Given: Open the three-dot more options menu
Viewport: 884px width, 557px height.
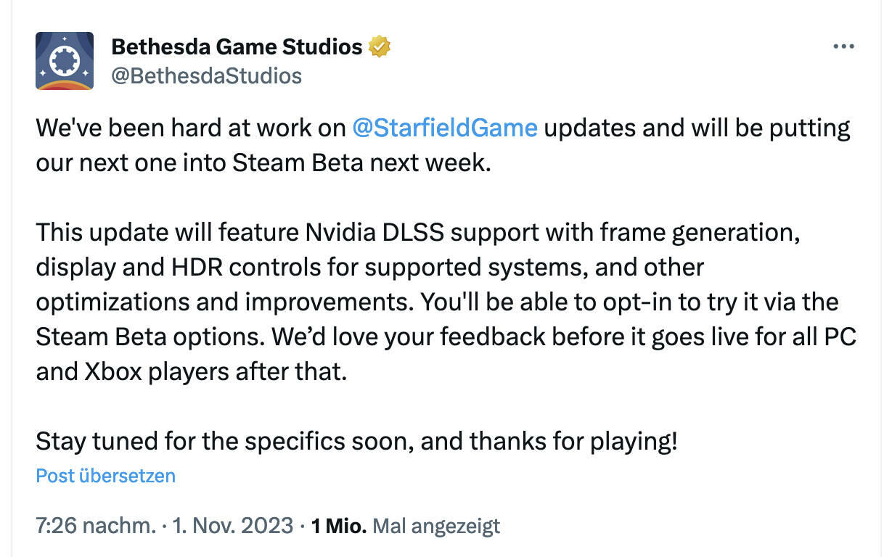Looking at the screenshot, I should (843, 46).
